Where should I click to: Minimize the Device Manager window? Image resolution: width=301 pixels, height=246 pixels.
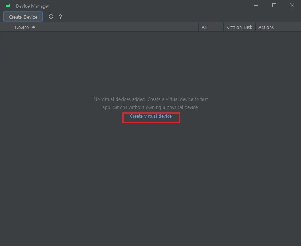point(256,5)
